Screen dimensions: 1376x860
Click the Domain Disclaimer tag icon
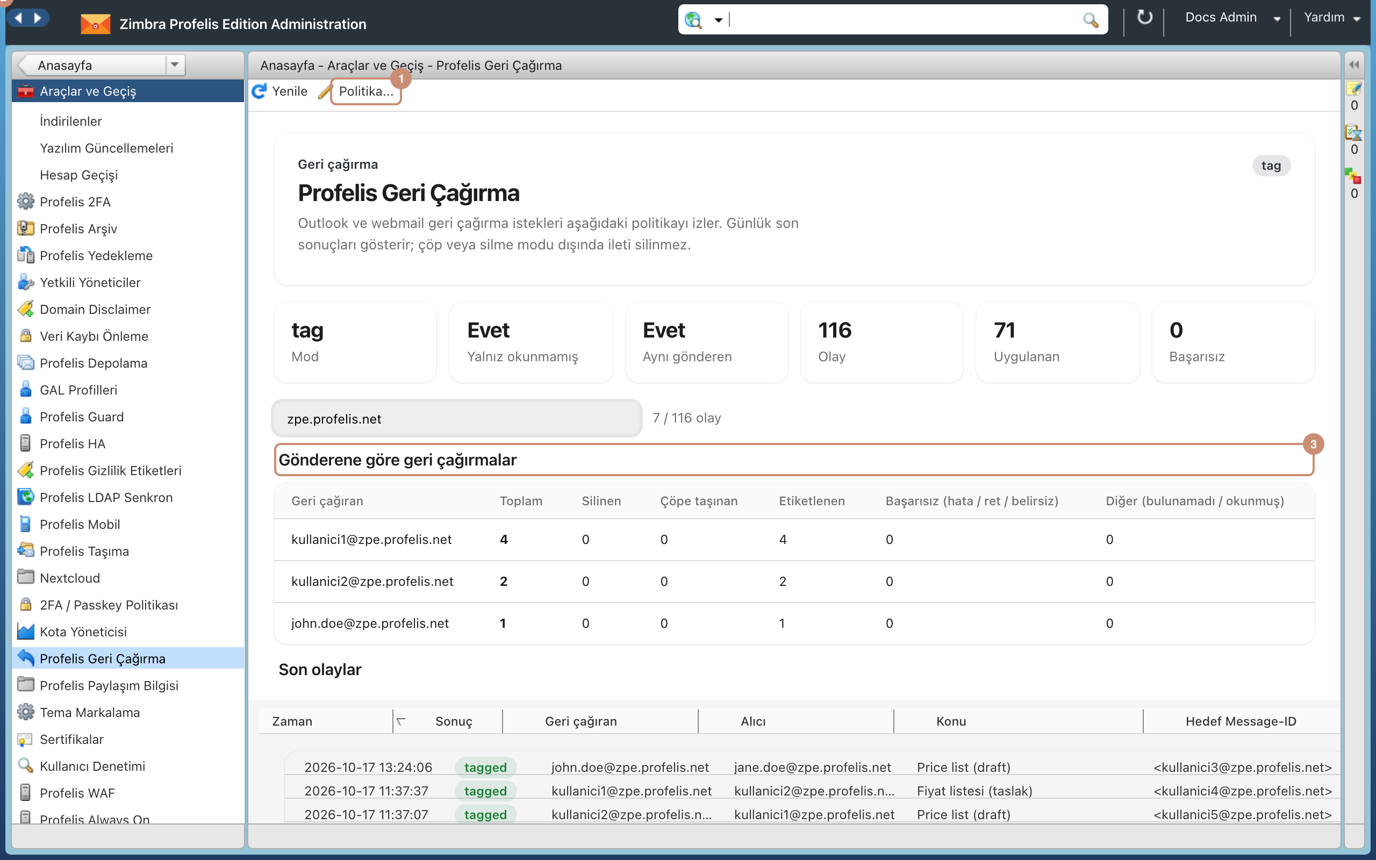[26, 309]
